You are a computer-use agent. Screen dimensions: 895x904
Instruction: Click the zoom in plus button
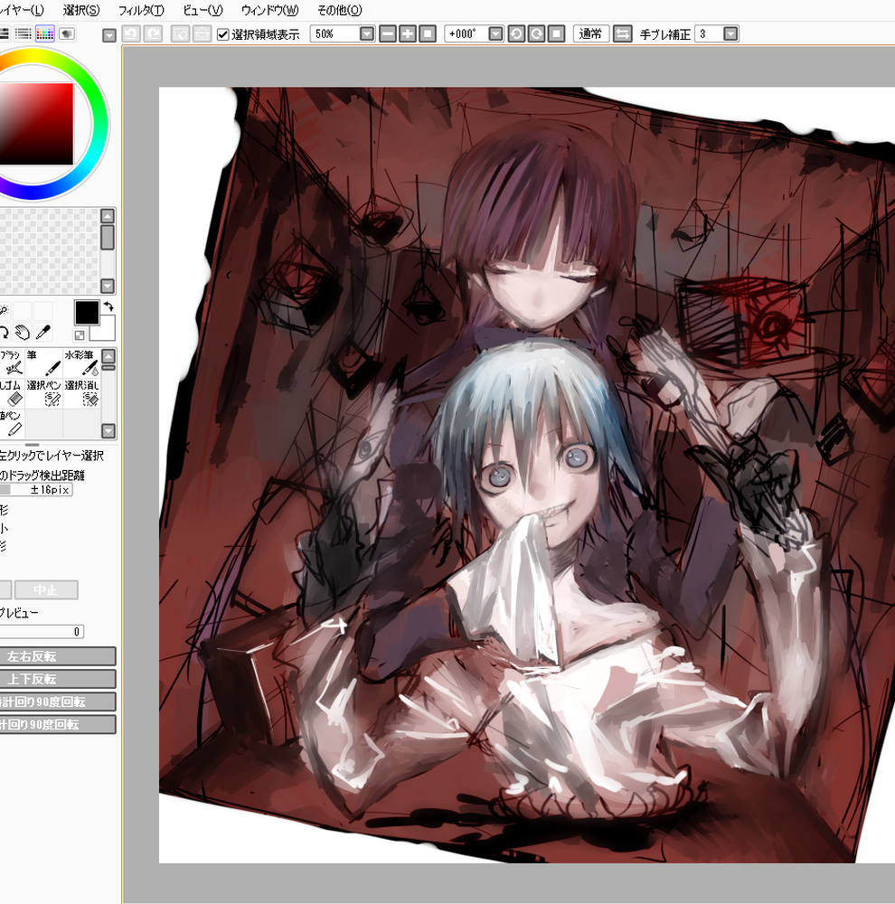click(408, 34)
